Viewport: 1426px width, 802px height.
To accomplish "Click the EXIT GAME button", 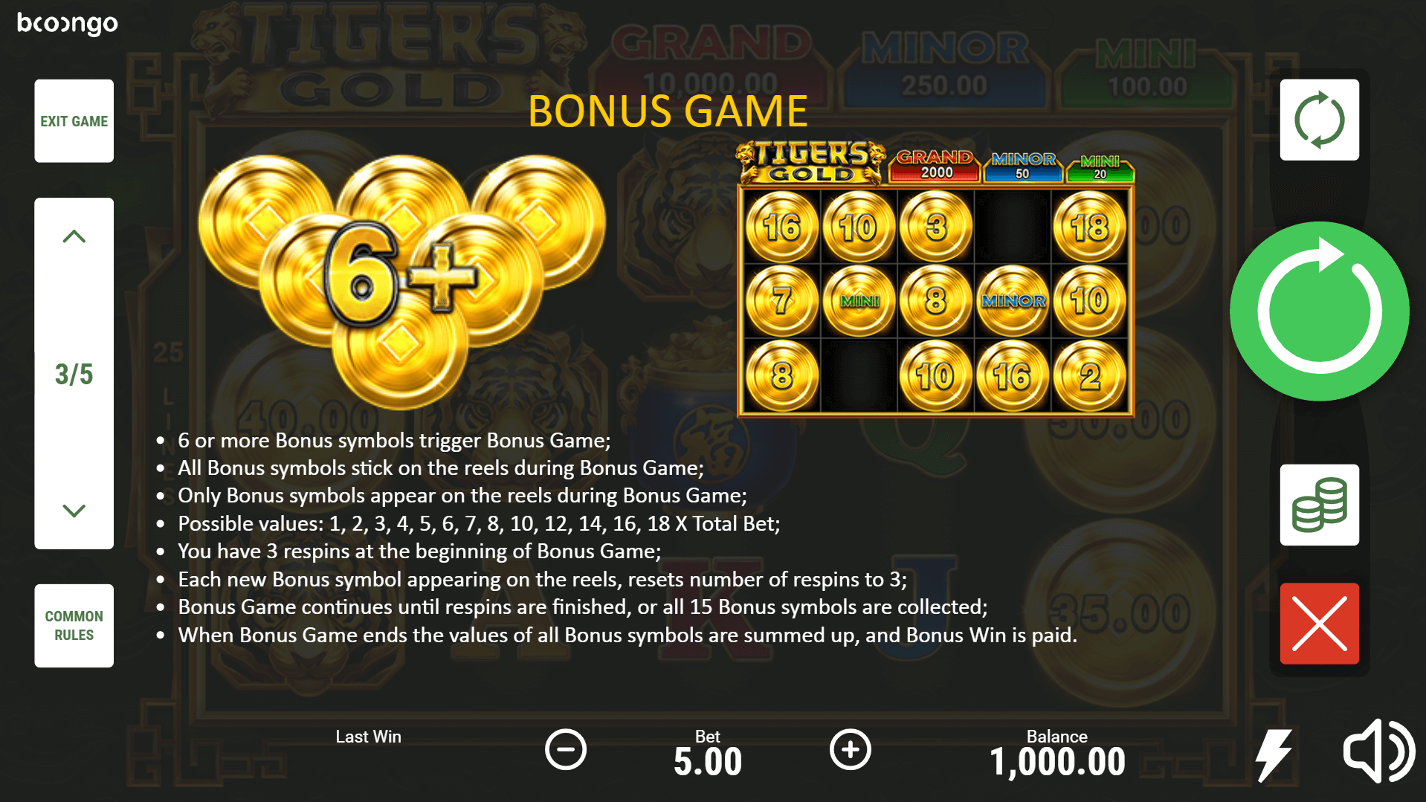I will [x=74, y=120].
